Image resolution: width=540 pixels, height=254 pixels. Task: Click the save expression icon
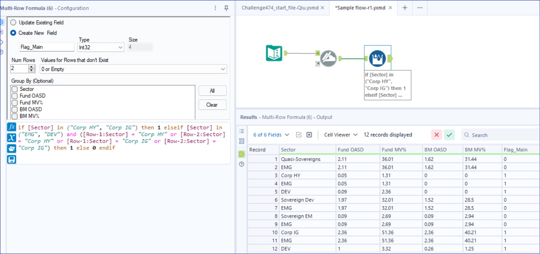coord(11,159)
